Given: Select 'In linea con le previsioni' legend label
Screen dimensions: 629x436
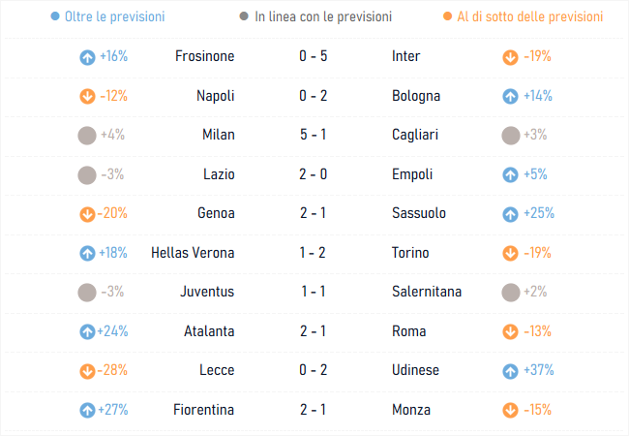Looking at the screenshot, I should tap(323, 16).
